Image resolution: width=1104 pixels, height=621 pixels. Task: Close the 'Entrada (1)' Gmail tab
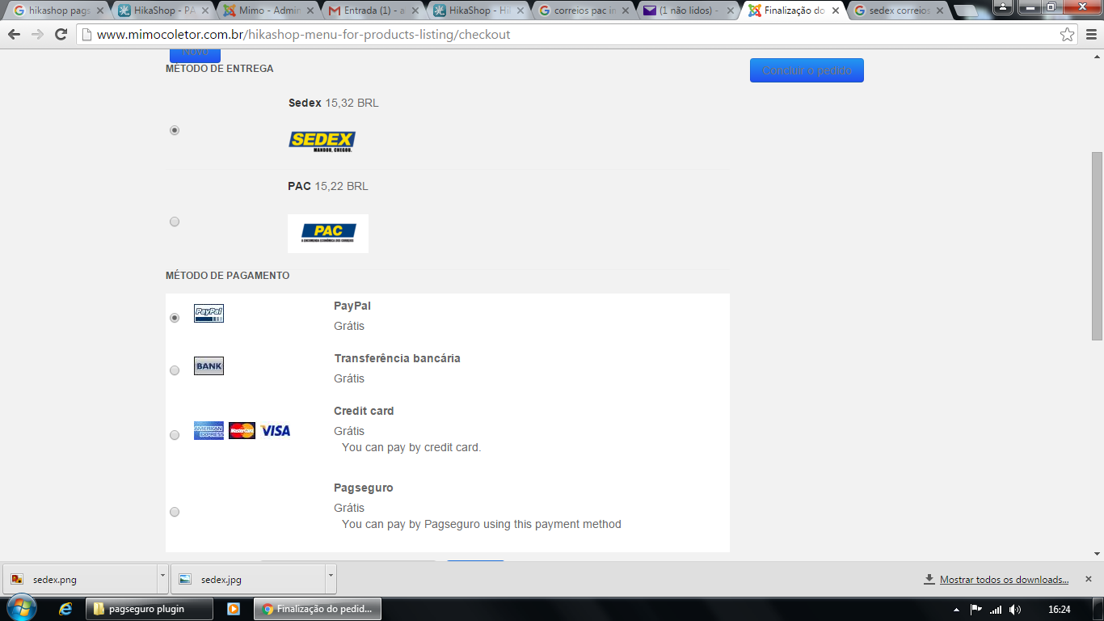point(415,11)
